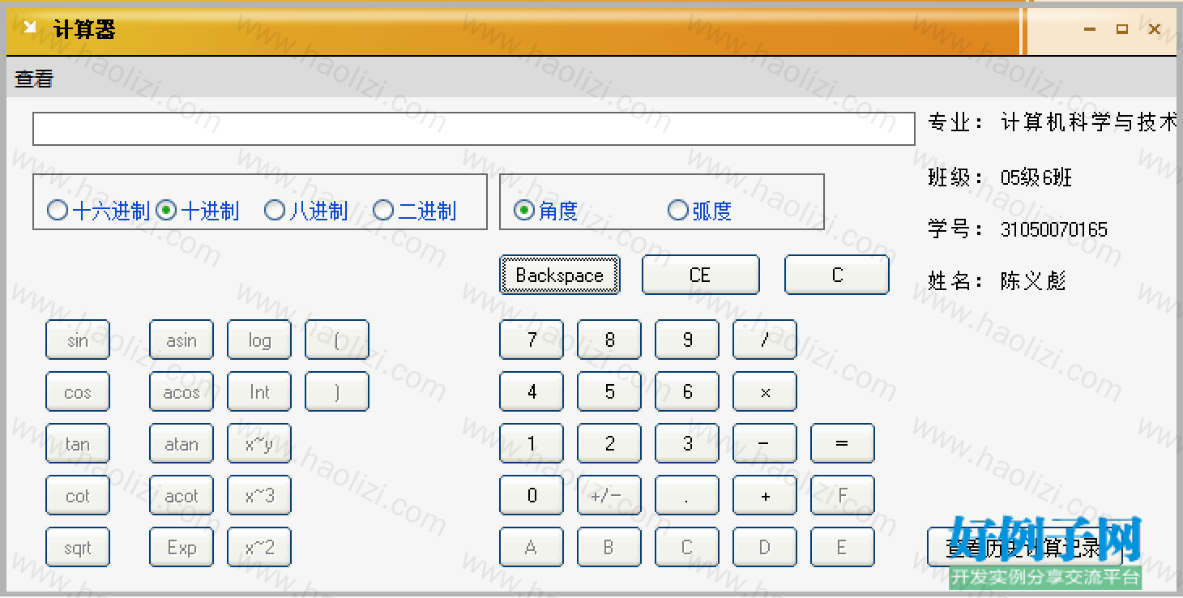Click digit 3 button
Image resolution: width=1183 pixels, height=598 pixels.
pyautogui.click(x=687, y=443)
